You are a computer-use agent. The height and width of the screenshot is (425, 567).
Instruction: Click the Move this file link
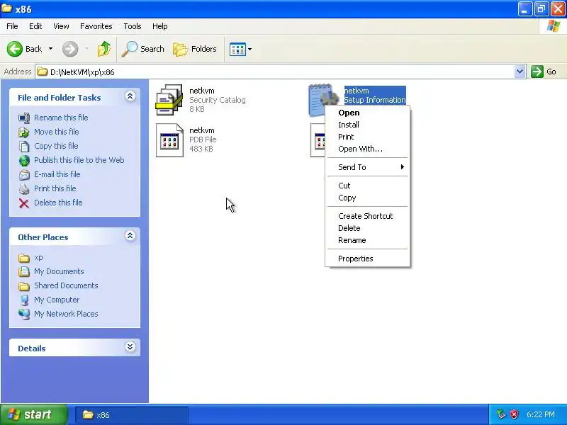coord(57,132)
